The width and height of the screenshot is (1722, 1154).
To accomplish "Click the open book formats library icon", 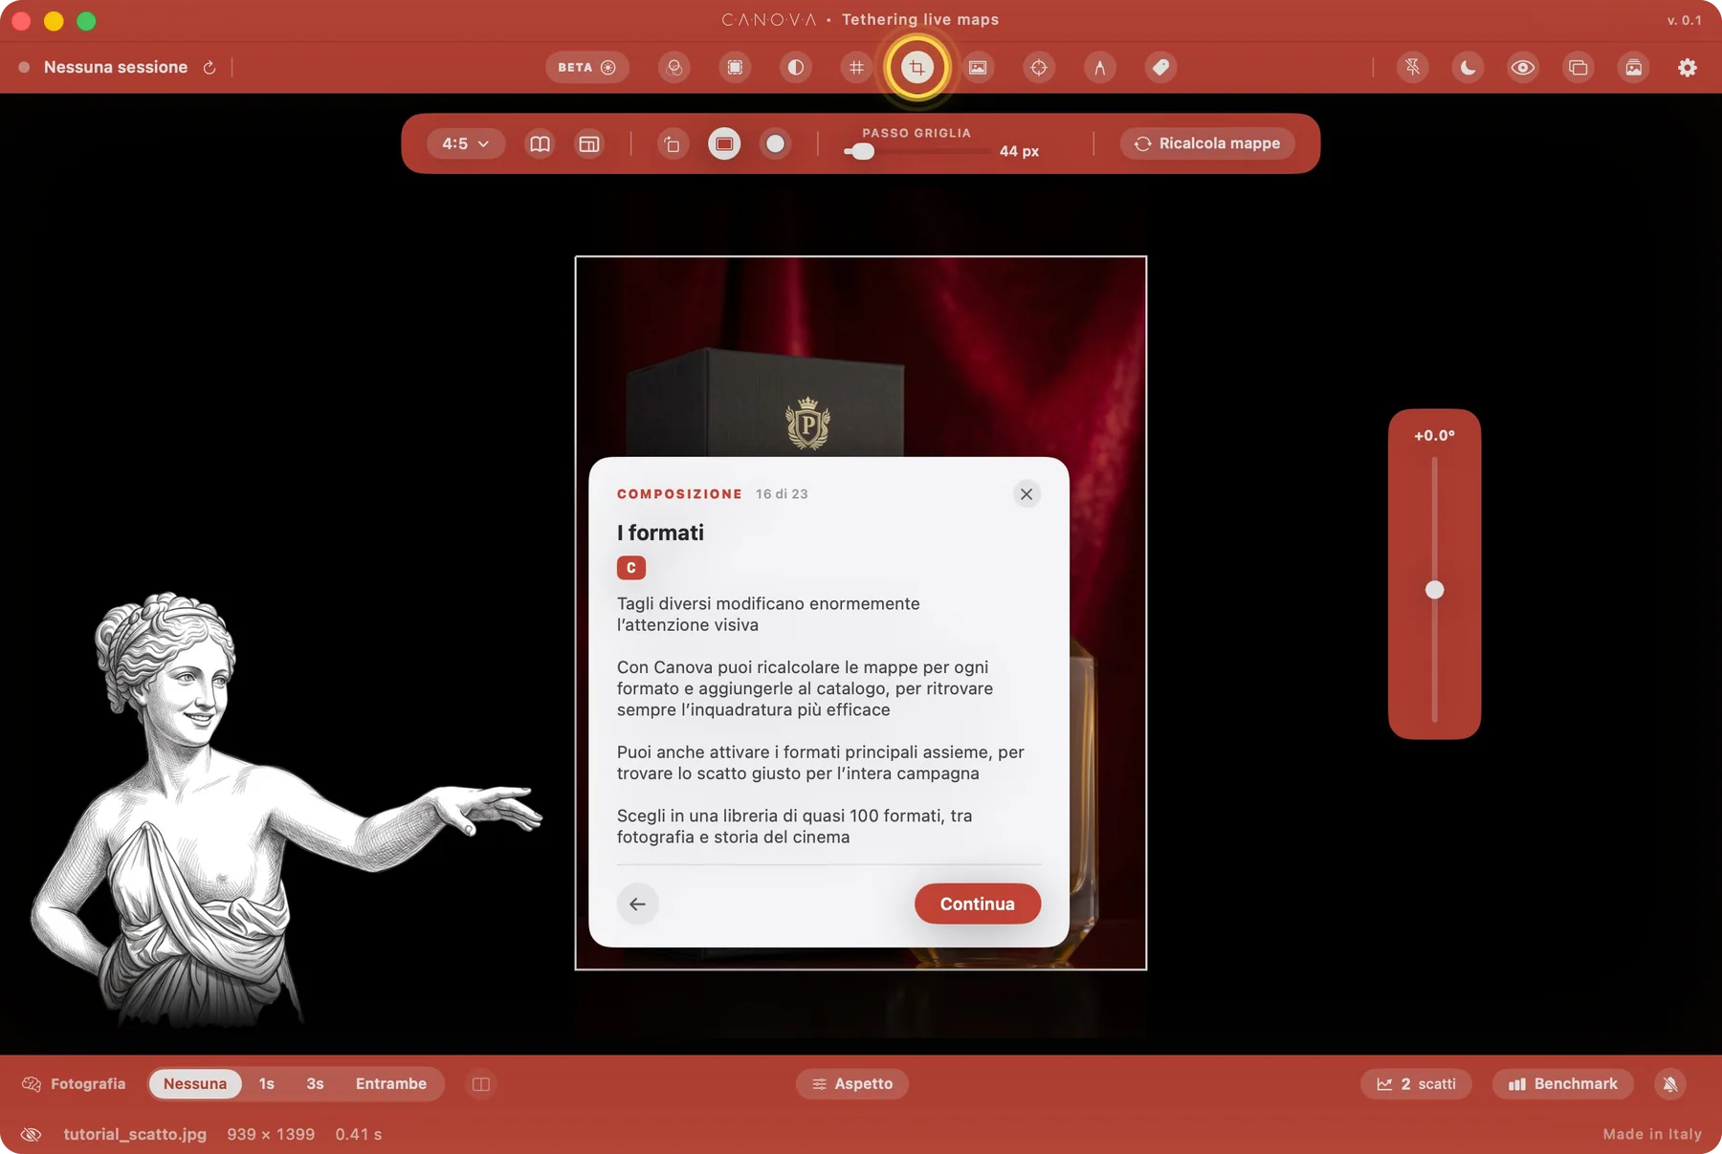I will (x=540, y=143).
